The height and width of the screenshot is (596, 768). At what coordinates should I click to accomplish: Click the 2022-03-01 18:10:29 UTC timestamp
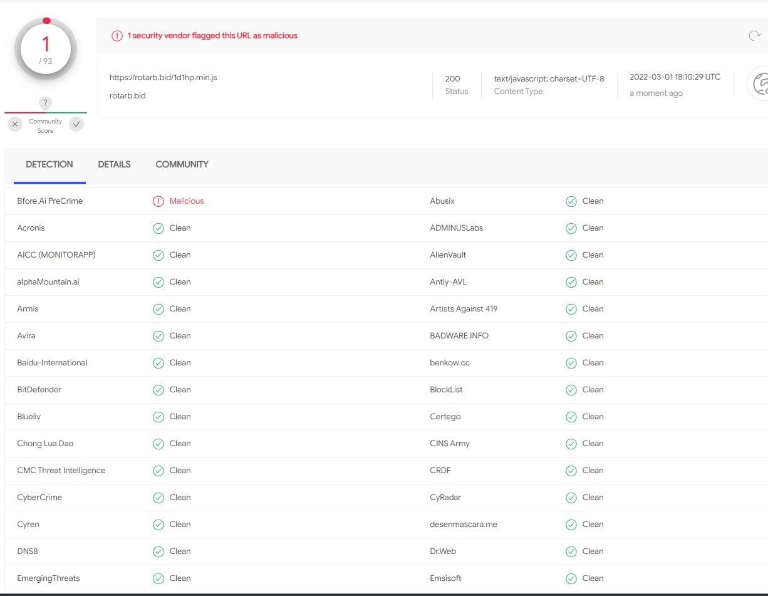pos(675,77)
